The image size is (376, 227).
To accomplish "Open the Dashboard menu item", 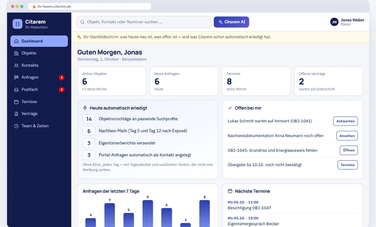I will pos(39,41).
